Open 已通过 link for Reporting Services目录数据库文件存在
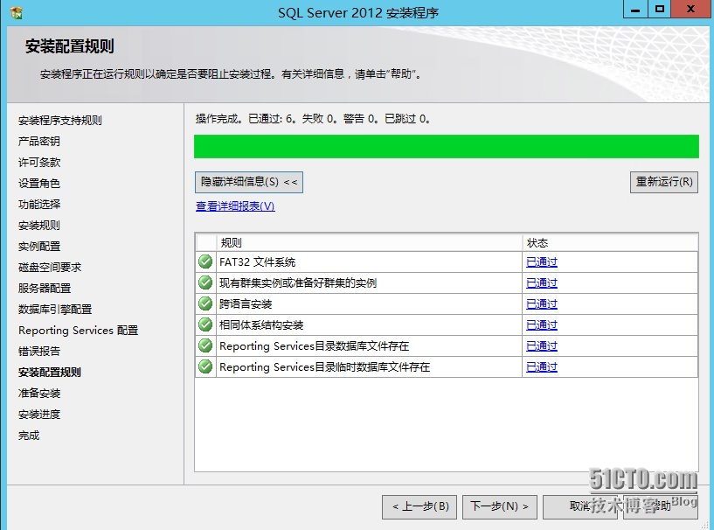The width and height of the screenshot is (714, 530). 542,345
